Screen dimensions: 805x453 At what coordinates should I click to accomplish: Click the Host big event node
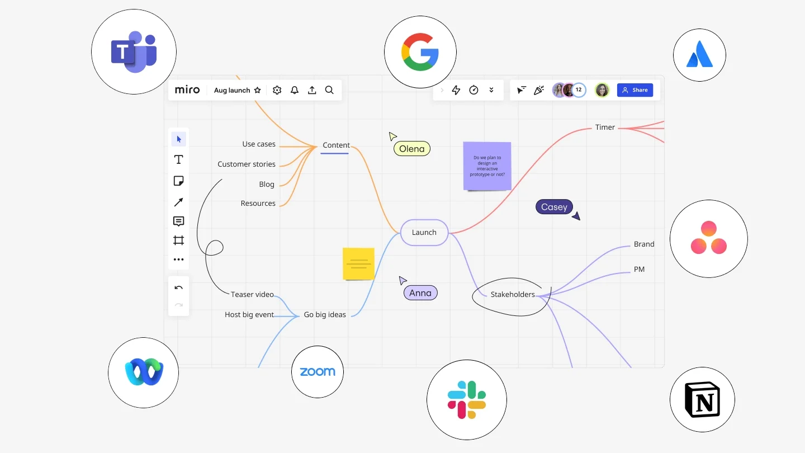pos(249,315)
